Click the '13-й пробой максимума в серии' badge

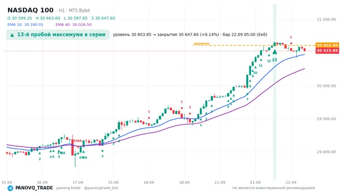[58, 34]
